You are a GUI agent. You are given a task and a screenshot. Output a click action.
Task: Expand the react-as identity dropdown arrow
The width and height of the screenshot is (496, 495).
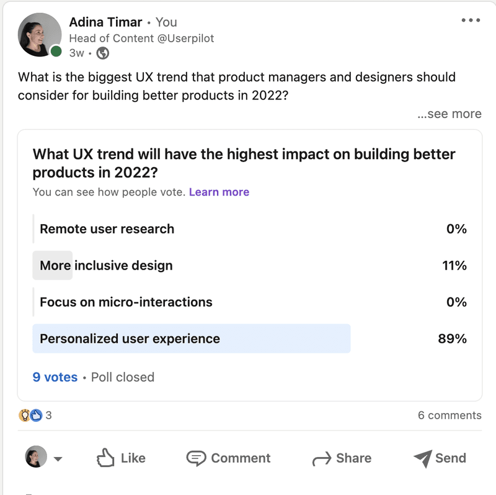[58, 459]
